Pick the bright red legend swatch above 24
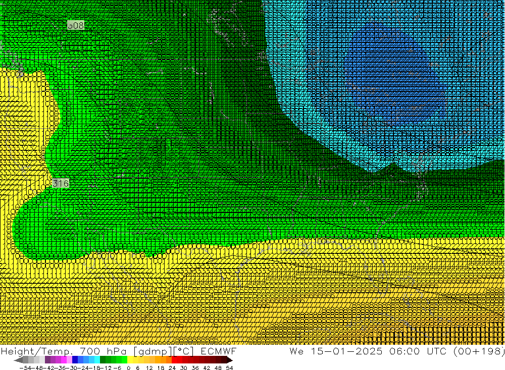 pos(174,360)
